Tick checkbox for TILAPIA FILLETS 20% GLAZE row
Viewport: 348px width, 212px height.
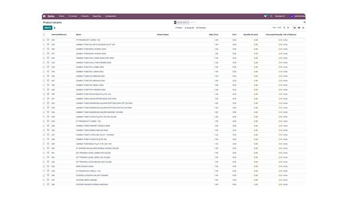(44, 117)
